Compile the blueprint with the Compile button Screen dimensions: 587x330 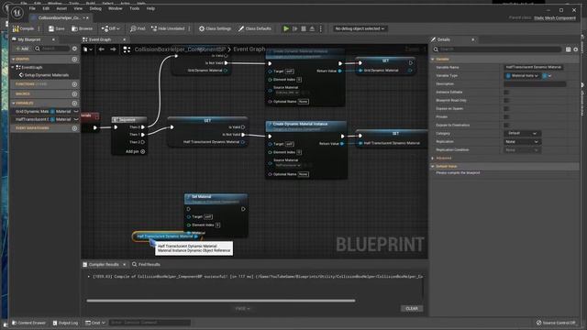23,28
